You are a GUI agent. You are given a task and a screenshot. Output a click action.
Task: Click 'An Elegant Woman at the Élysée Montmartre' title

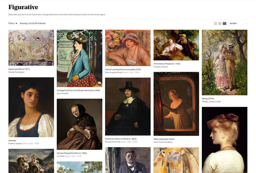click(78, 90)
